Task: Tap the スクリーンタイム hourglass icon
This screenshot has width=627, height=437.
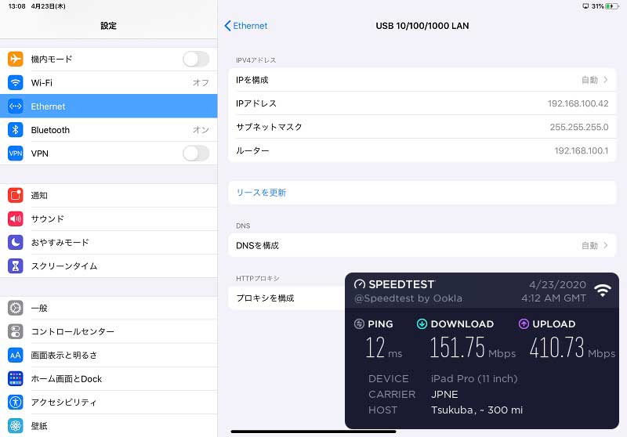Action: pos(15,266)
